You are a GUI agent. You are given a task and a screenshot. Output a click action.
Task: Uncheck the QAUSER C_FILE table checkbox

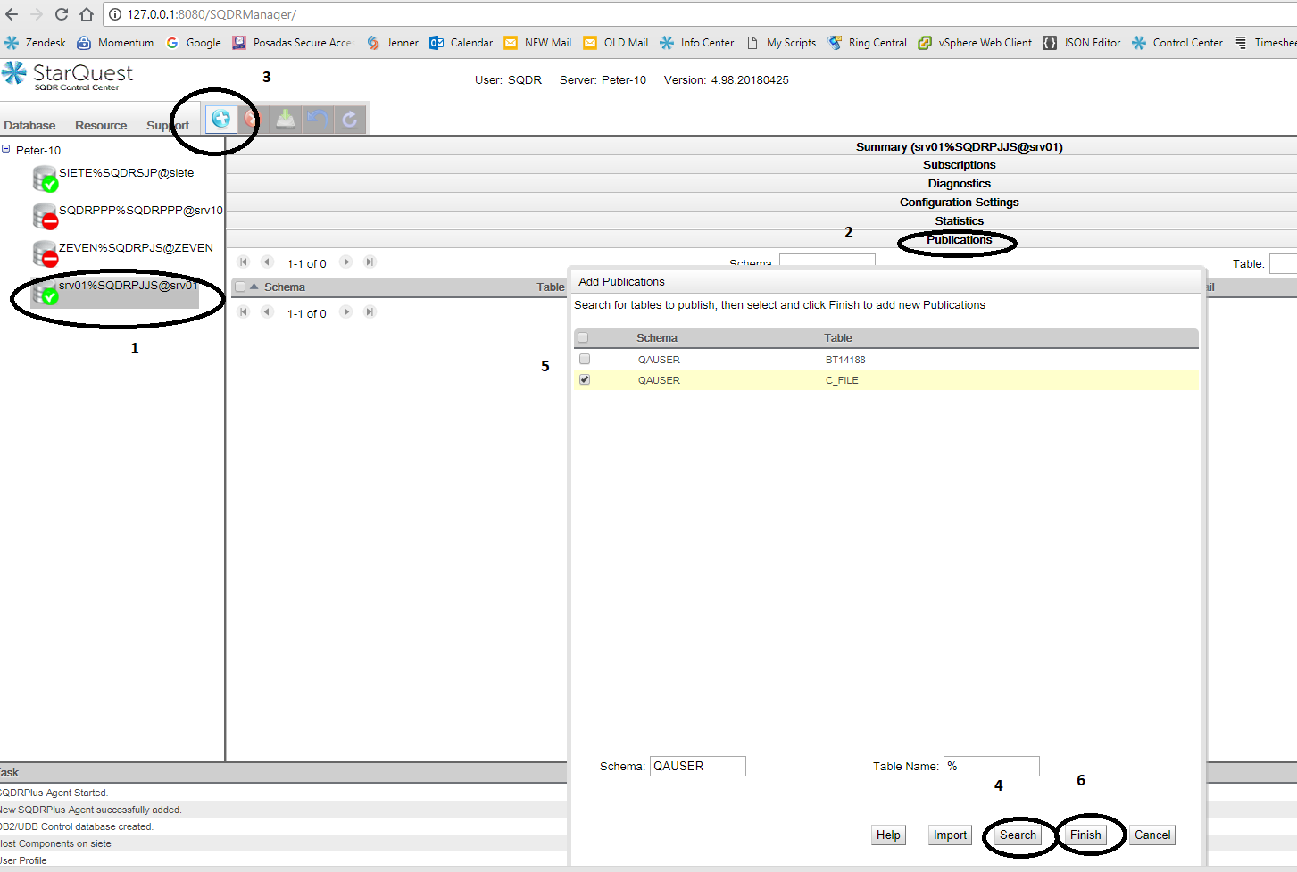click(585, 379)
